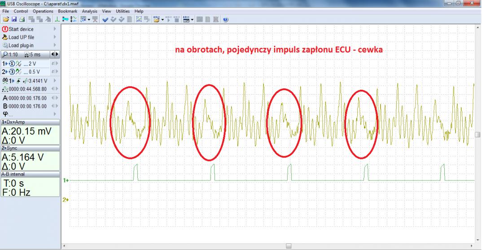The height and width of the screenshot is (250, 482).
Task: Expand the Load plug-in submenu arrow
Action: [55, 45]
